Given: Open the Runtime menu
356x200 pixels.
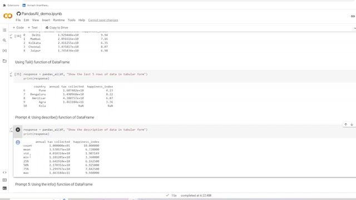Looking at the screenshot, I should click(x=59, y=20).
